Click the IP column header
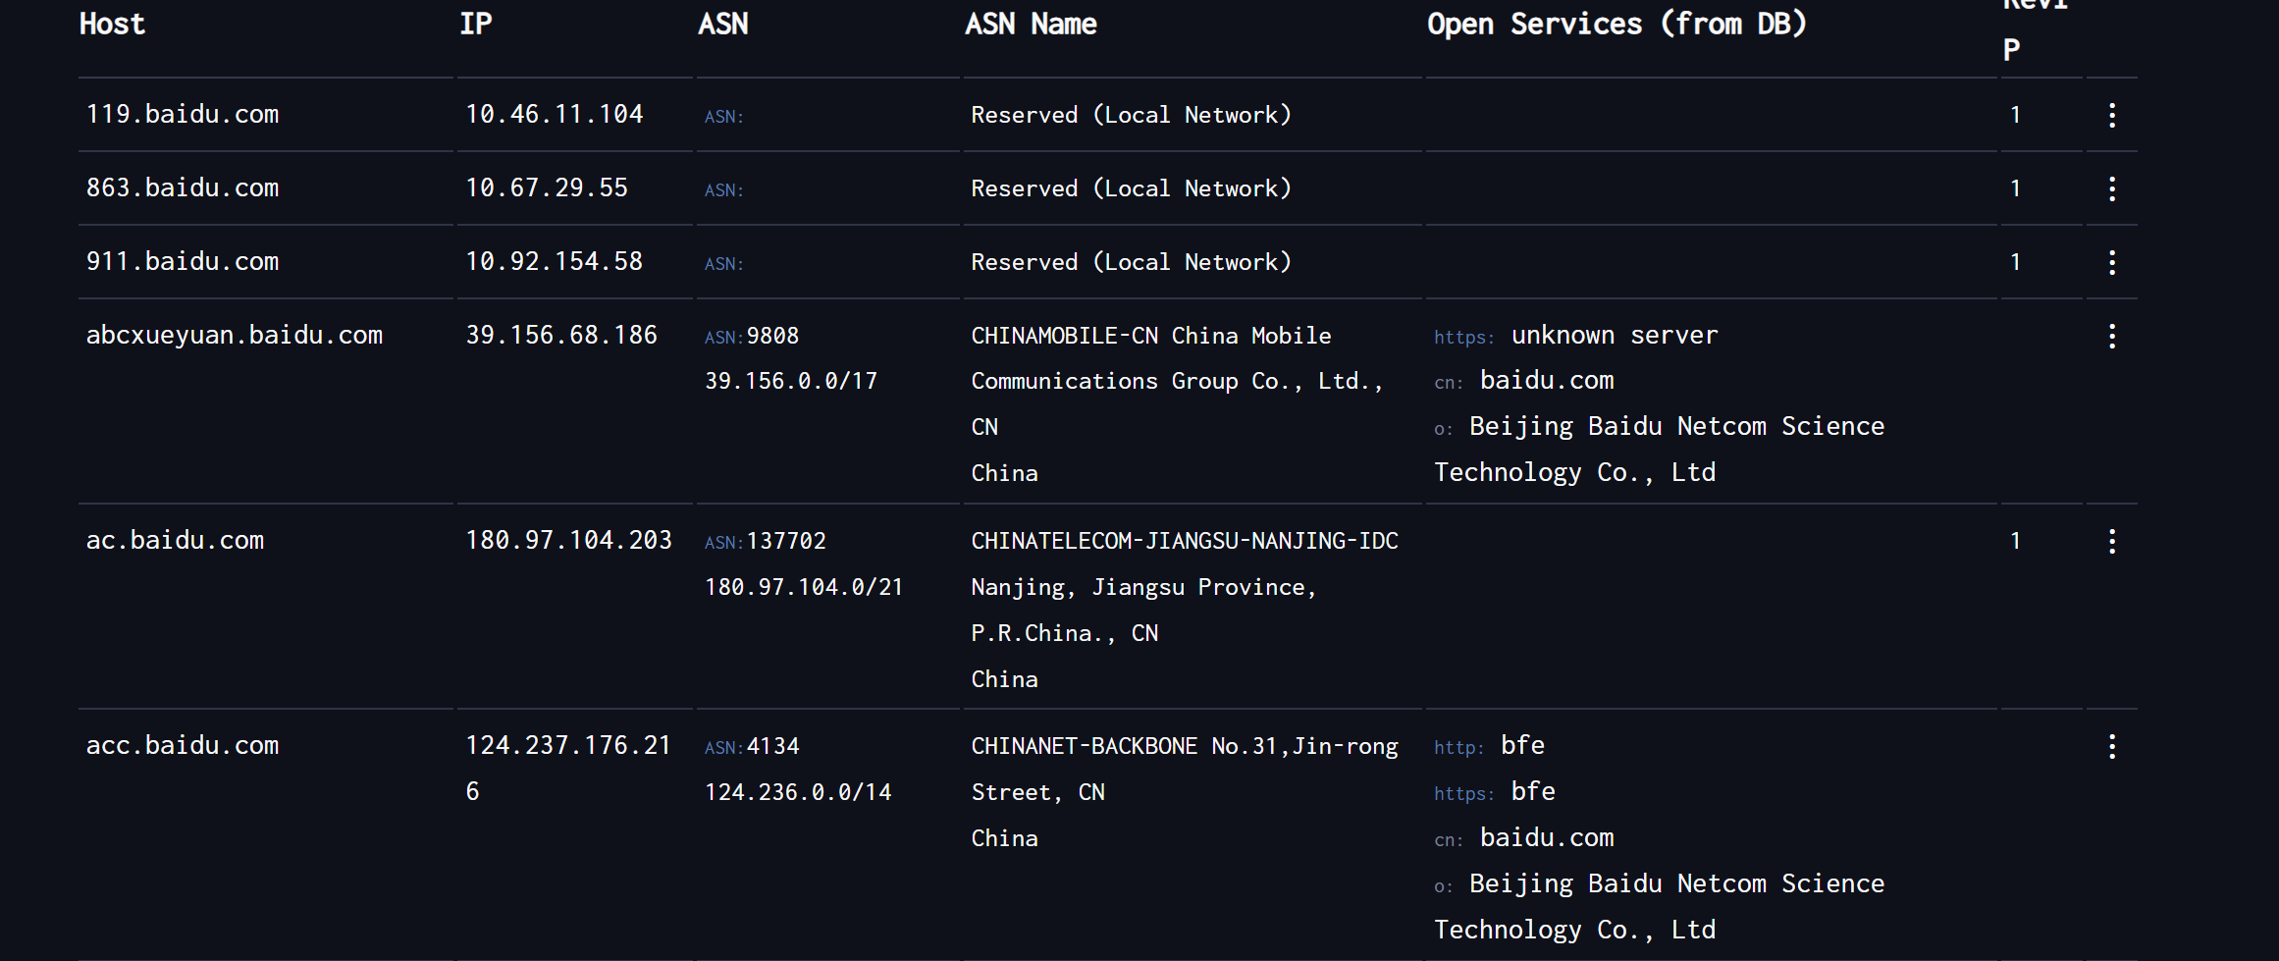Image resolution: width=2279 pixels, height=961 pixels. click(x=476, y=25)
